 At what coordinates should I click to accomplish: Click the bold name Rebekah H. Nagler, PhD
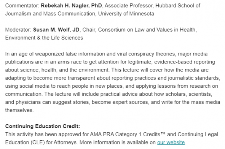pos(71,6)
